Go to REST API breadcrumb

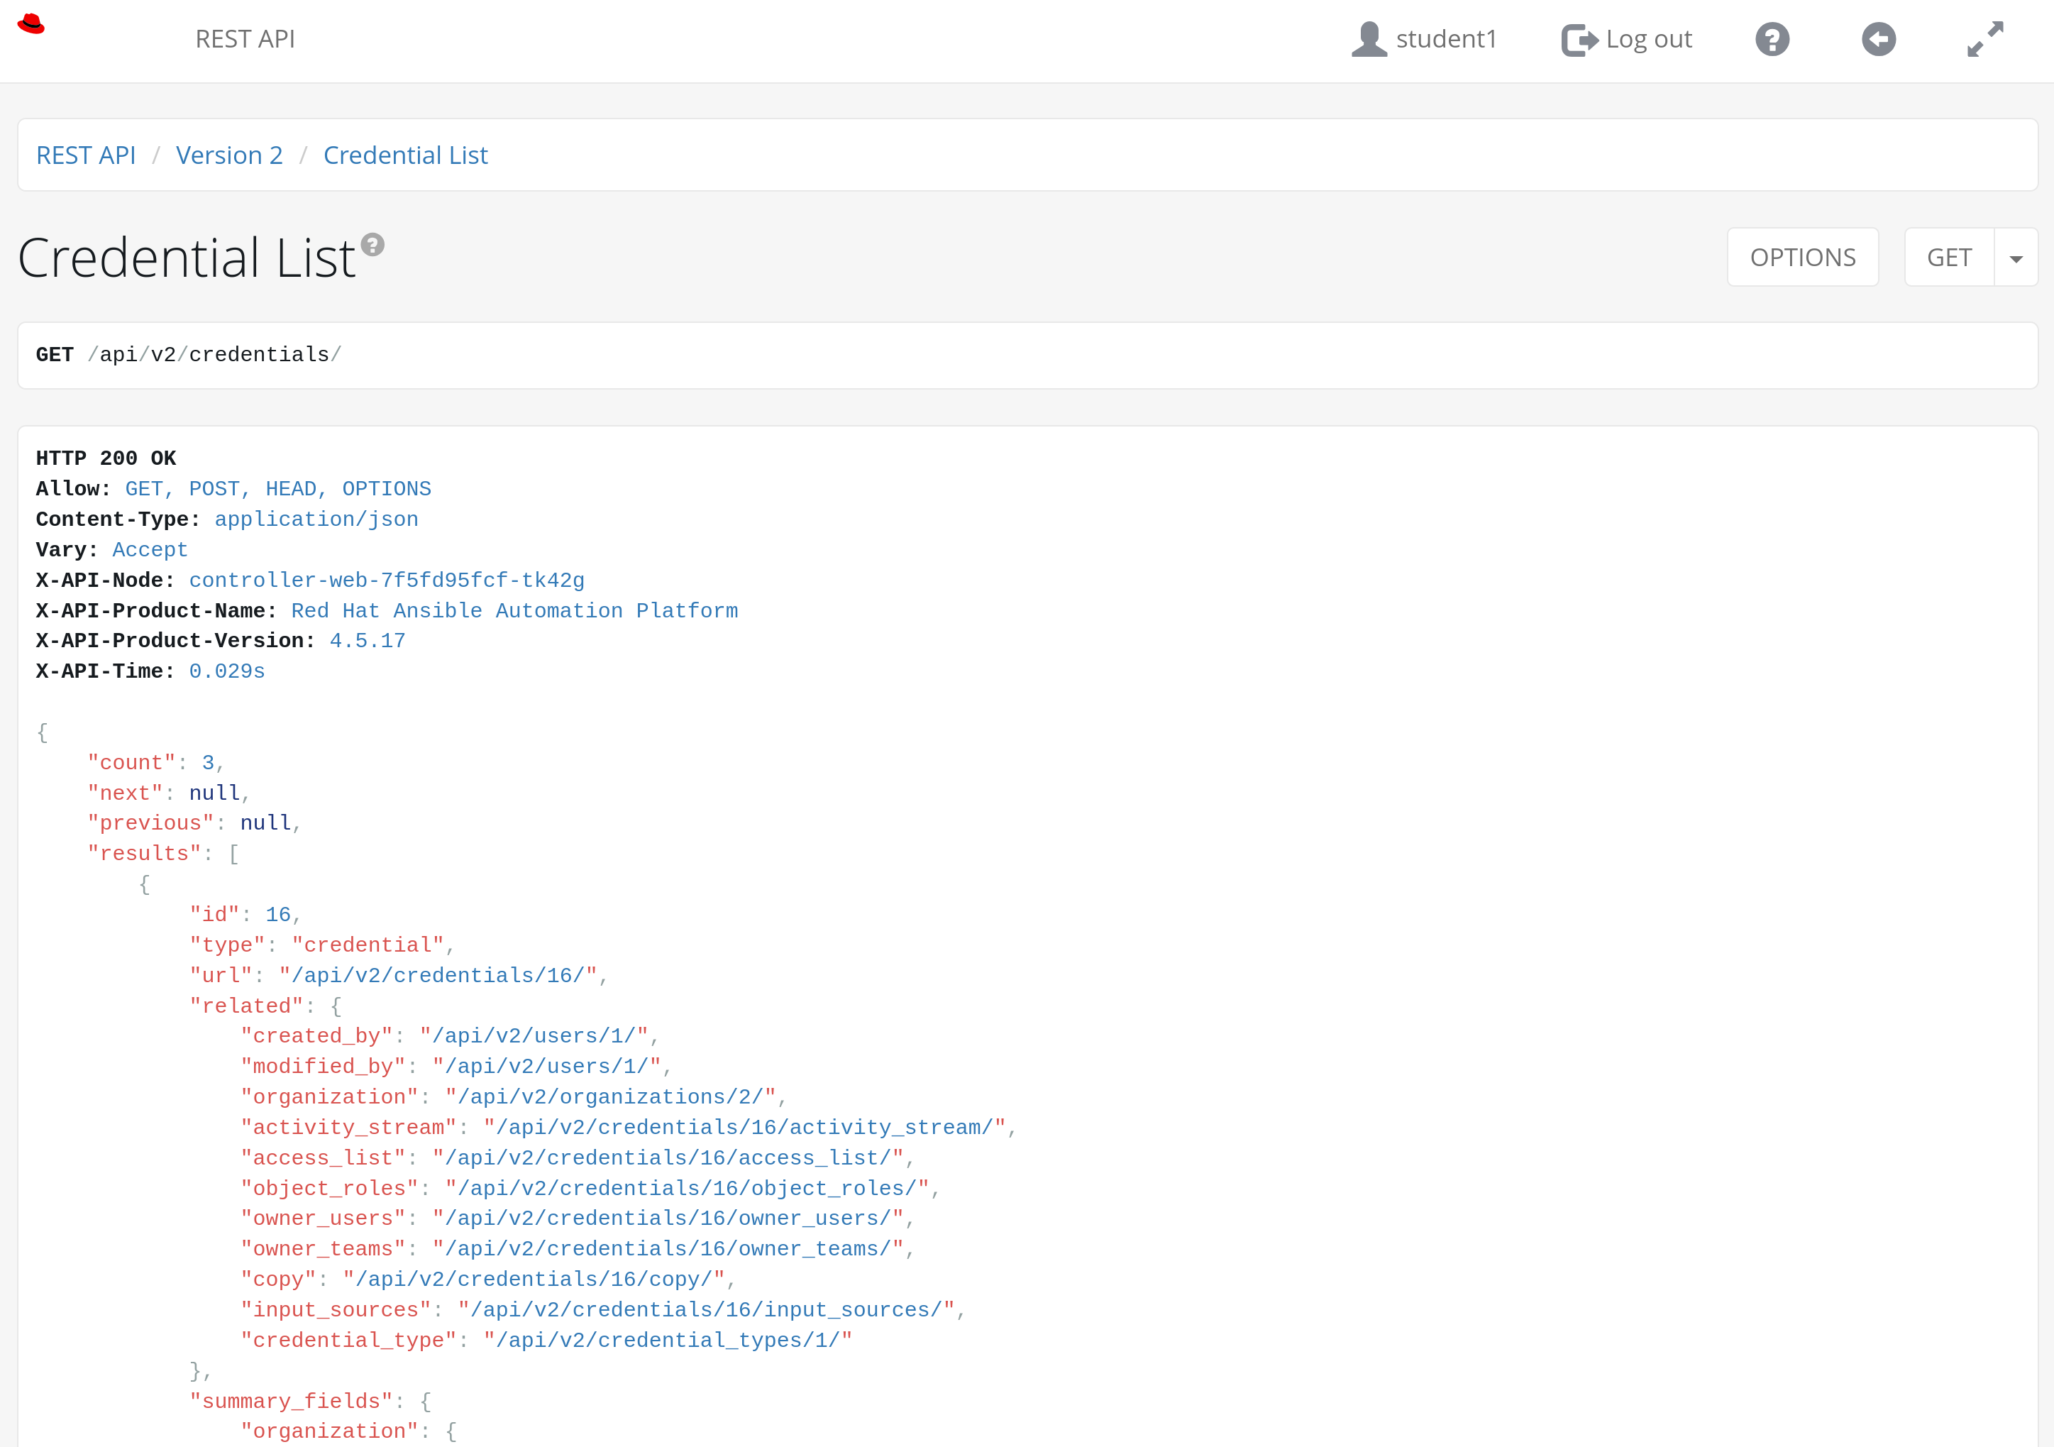[86, 155]
